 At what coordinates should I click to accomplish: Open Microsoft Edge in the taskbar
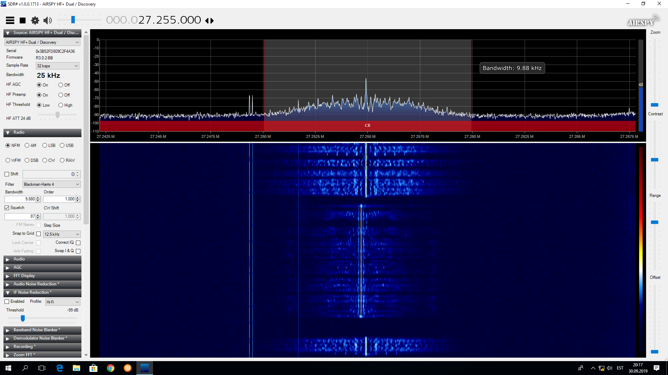click(59, 368)
